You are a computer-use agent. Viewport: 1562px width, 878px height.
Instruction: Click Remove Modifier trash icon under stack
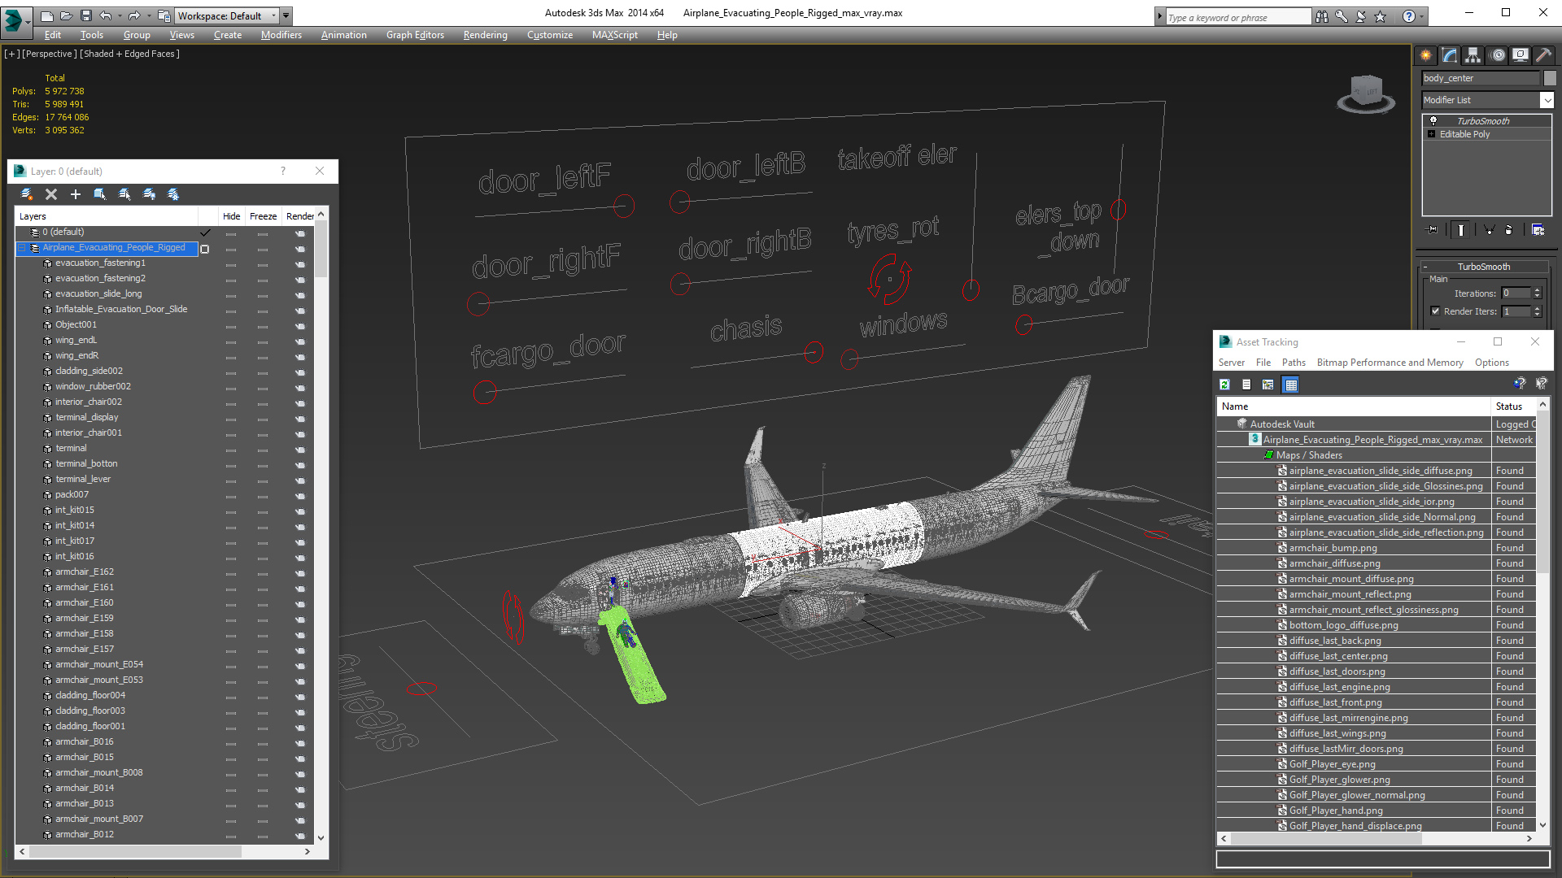coord(1509,230)
